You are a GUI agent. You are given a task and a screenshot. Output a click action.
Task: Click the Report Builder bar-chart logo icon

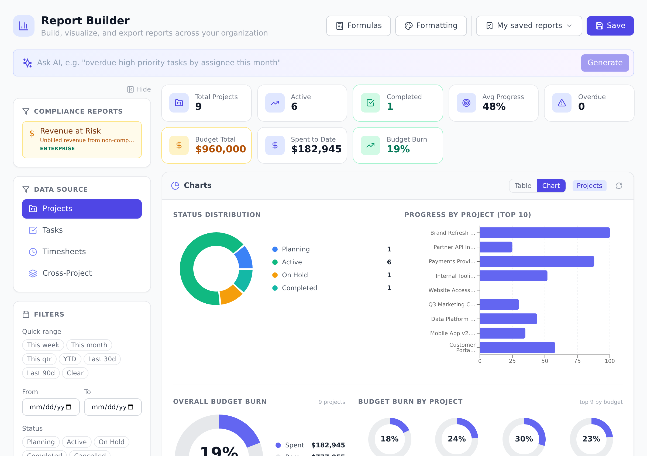tap(24, 26)
